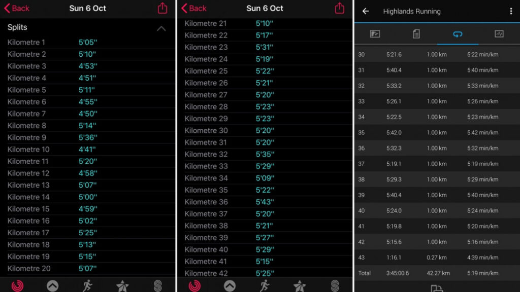Tap Back above the Kilometre 21 list

pyautogui.click(x=194, y=8)
